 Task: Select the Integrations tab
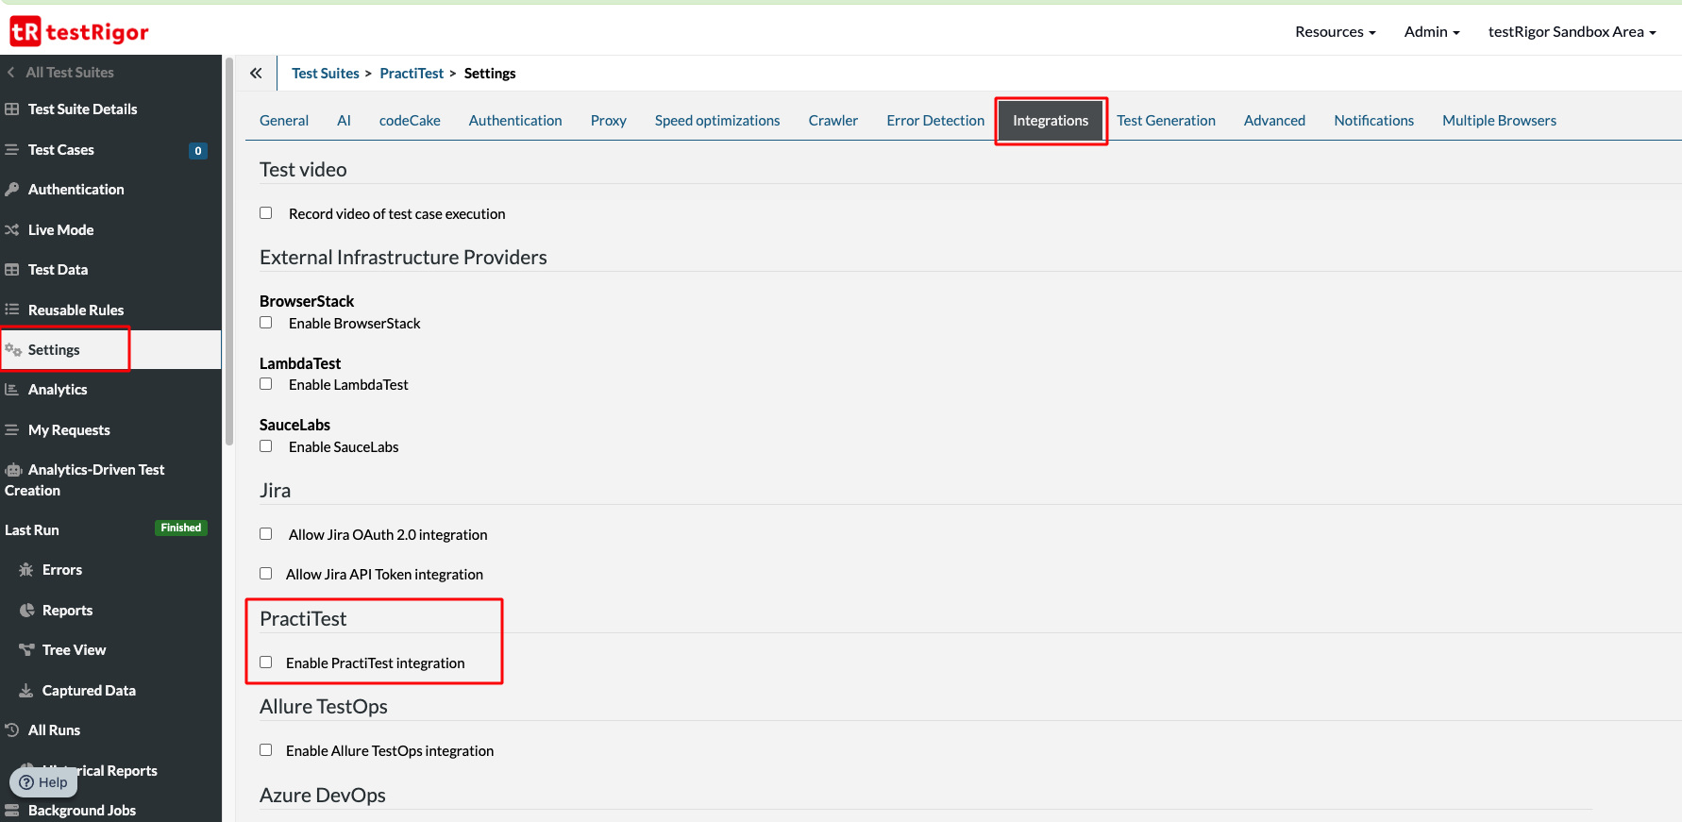coord(1051,121)
